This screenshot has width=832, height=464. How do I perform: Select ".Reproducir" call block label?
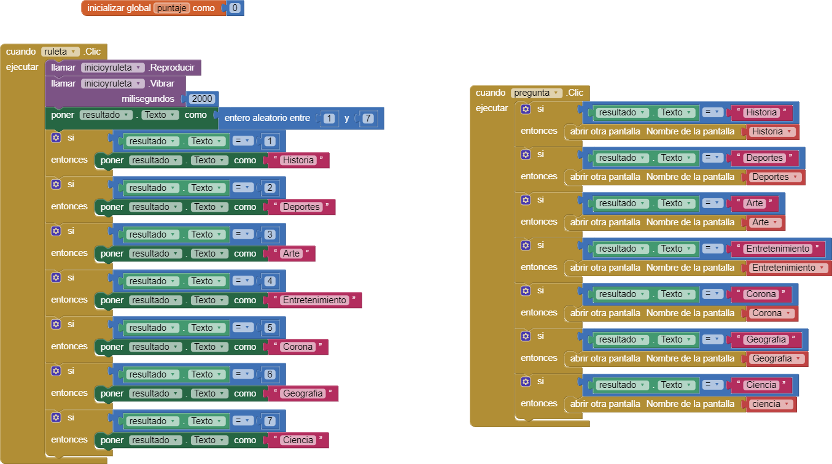point(171,68)
